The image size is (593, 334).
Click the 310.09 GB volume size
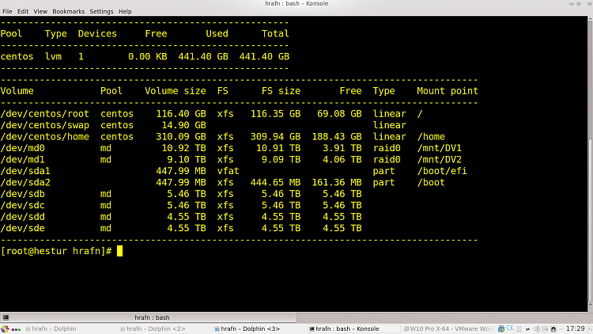pyautogui.click(x=181, y=137)
